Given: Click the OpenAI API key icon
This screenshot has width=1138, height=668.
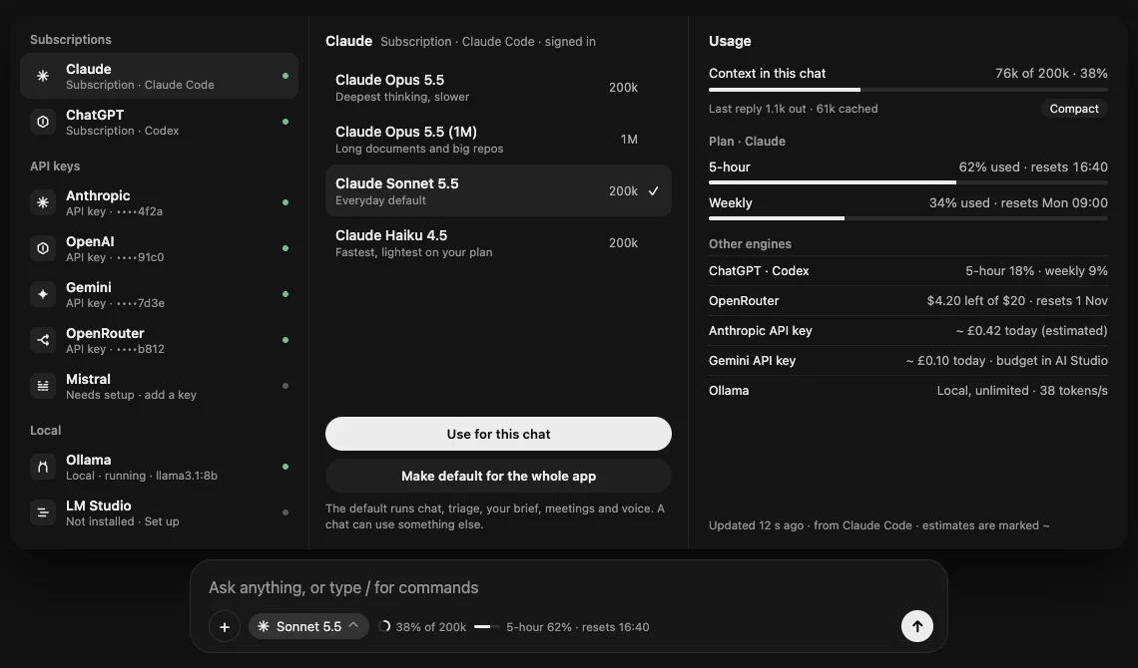Looking at the screenshot, I should (43, 248).
